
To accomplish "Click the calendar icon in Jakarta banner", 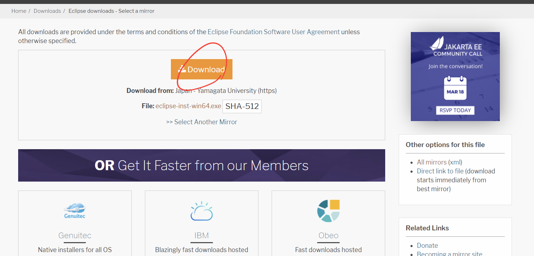I will tap(455, 88).
